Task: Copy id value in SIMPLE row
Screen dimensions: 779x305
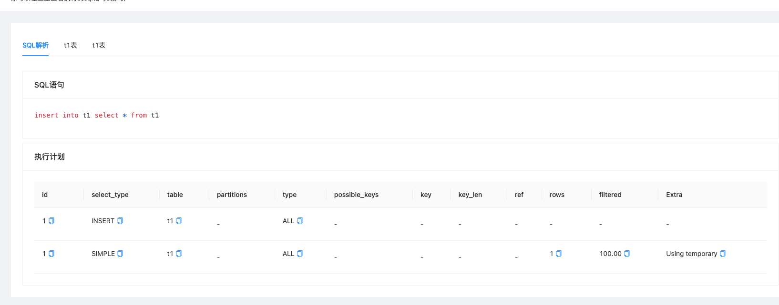Action: (51, 254)
